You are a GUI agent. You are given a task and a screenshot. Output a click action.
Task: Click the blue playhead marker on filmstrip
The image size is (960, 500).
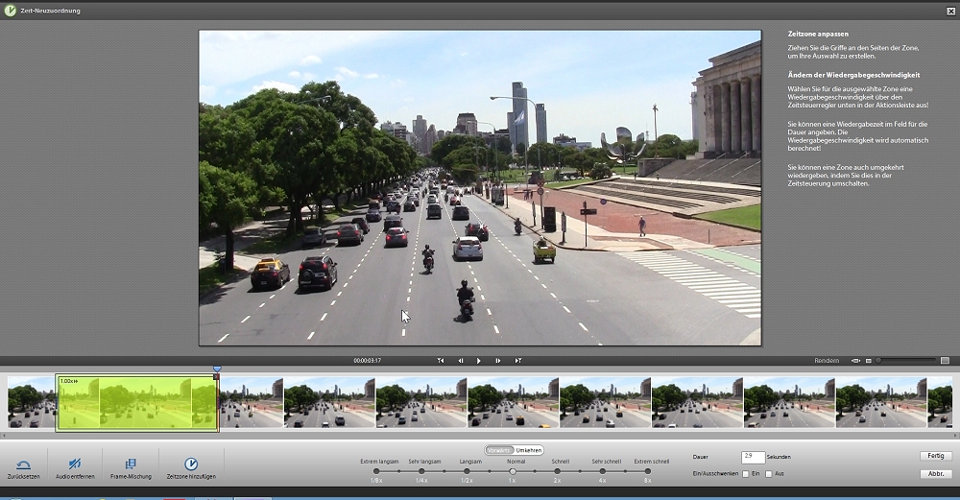tap(217, 369)
